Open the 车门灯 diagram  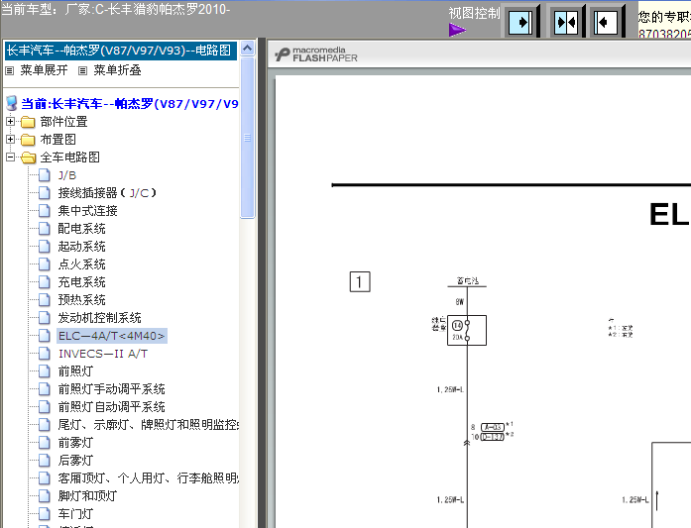75,513
